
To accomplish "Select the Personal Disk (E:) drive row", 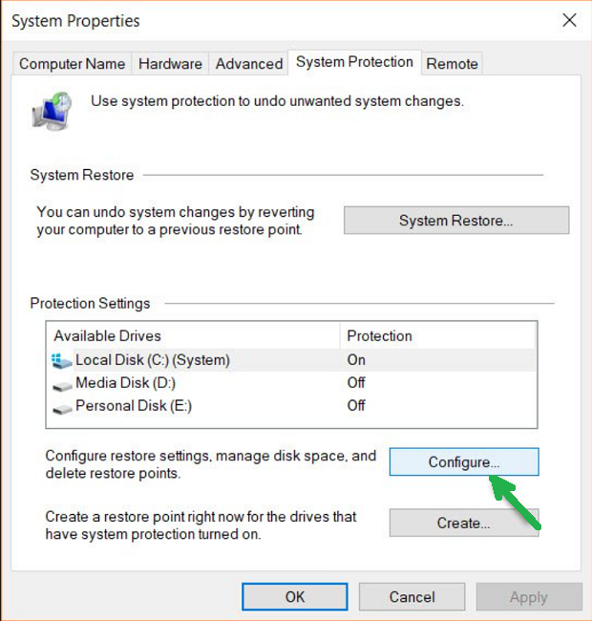I will (x=134, y=406).
